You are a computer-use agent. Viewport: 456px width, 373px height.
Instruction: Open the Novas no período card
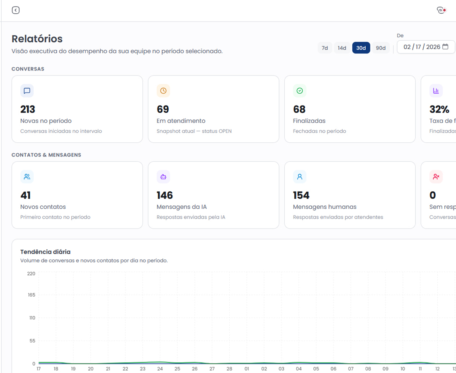77,109
